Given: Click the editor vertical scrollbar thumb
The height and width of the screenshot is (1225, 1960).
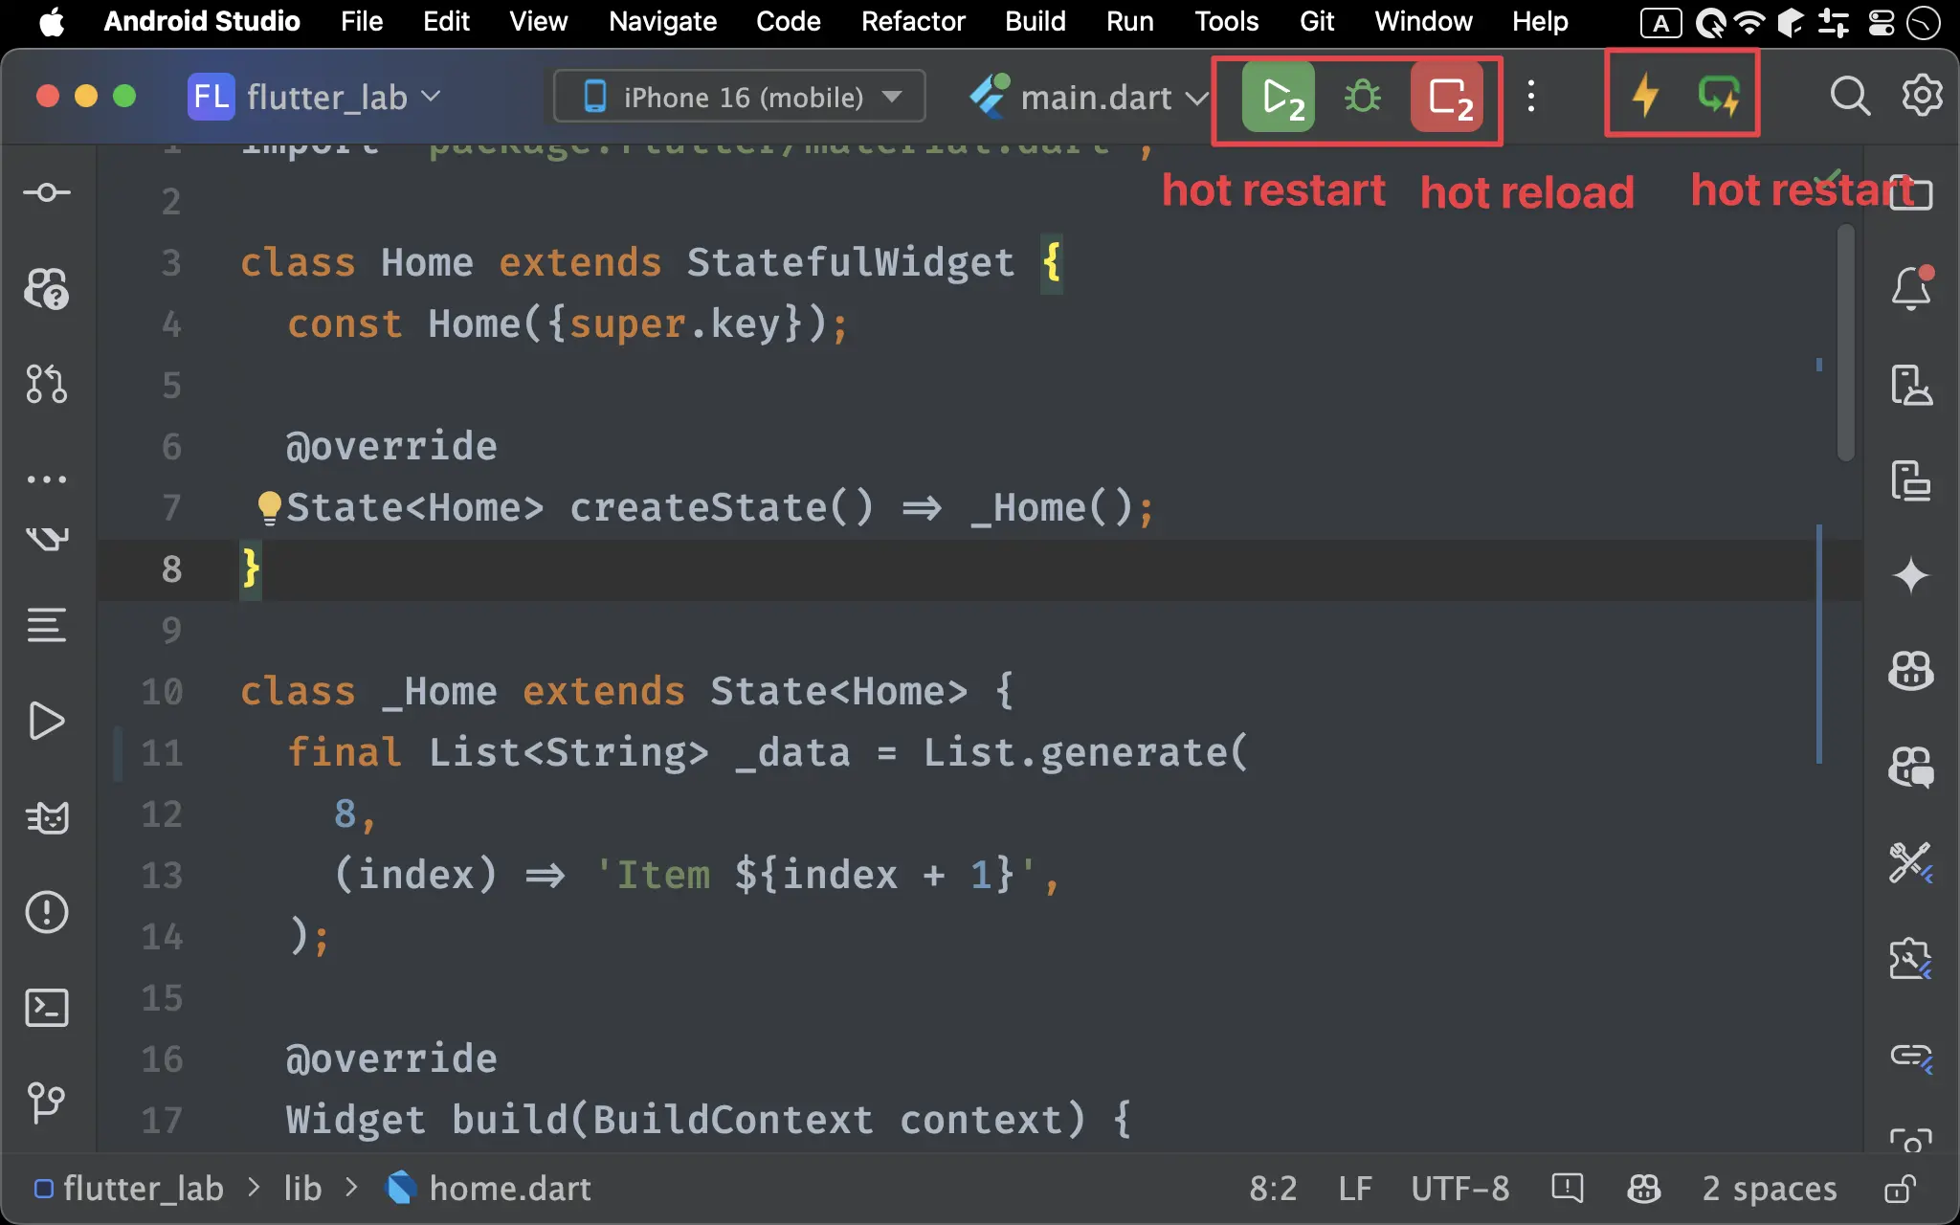Looking at the screenshot, I should [1846, 341].
